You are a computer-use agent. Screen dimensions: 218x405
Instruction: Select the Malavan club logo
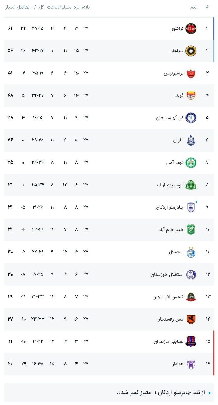[191, 140]
